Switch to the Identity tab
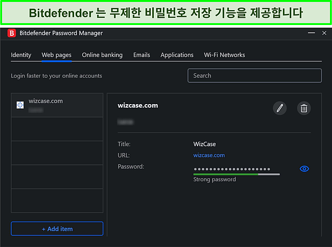This screenshot has height=247, width=332. [21, 55]
